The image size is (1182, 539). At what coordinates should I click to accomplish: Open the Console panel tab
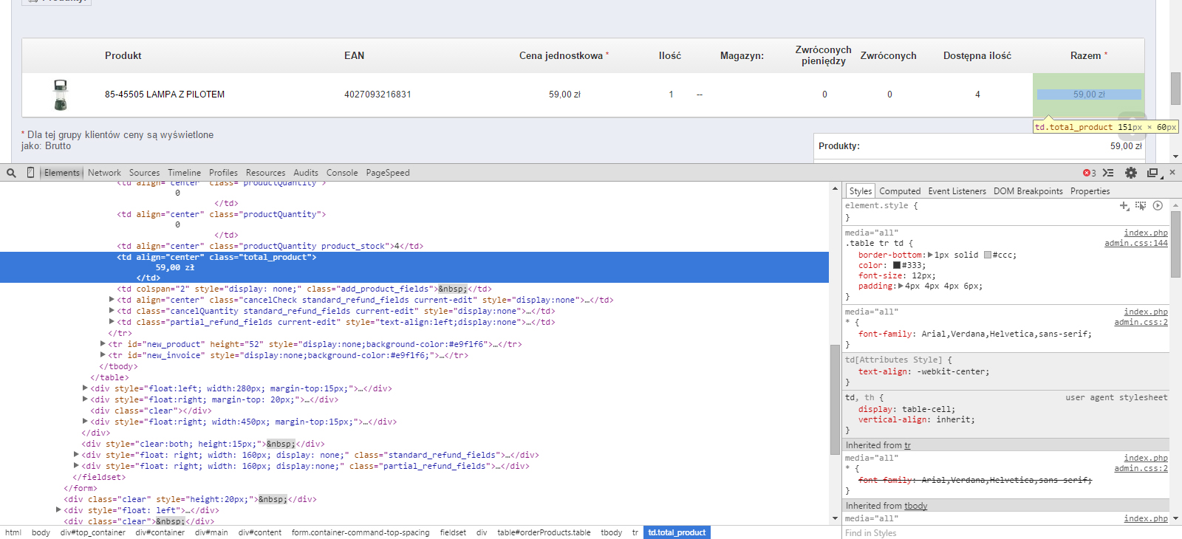(342, 173)
